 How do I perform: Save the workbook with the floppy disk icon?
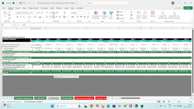(x=21, y=3)
